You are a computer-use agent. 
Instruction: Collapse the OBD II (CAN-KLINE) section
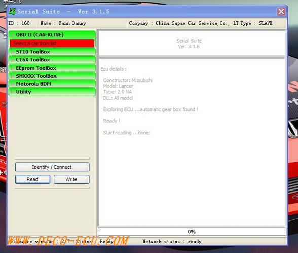click(13, 35)
